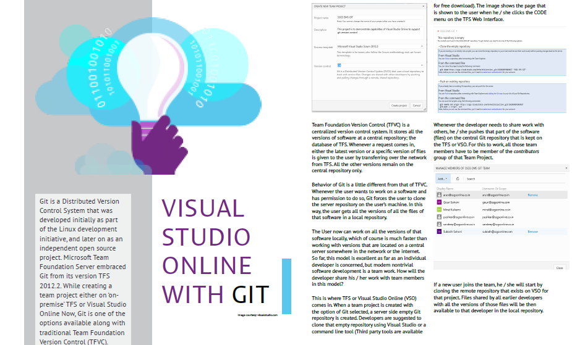
Task: Collapse the Push an existing repository section
Action: click(x=454, y=81)
